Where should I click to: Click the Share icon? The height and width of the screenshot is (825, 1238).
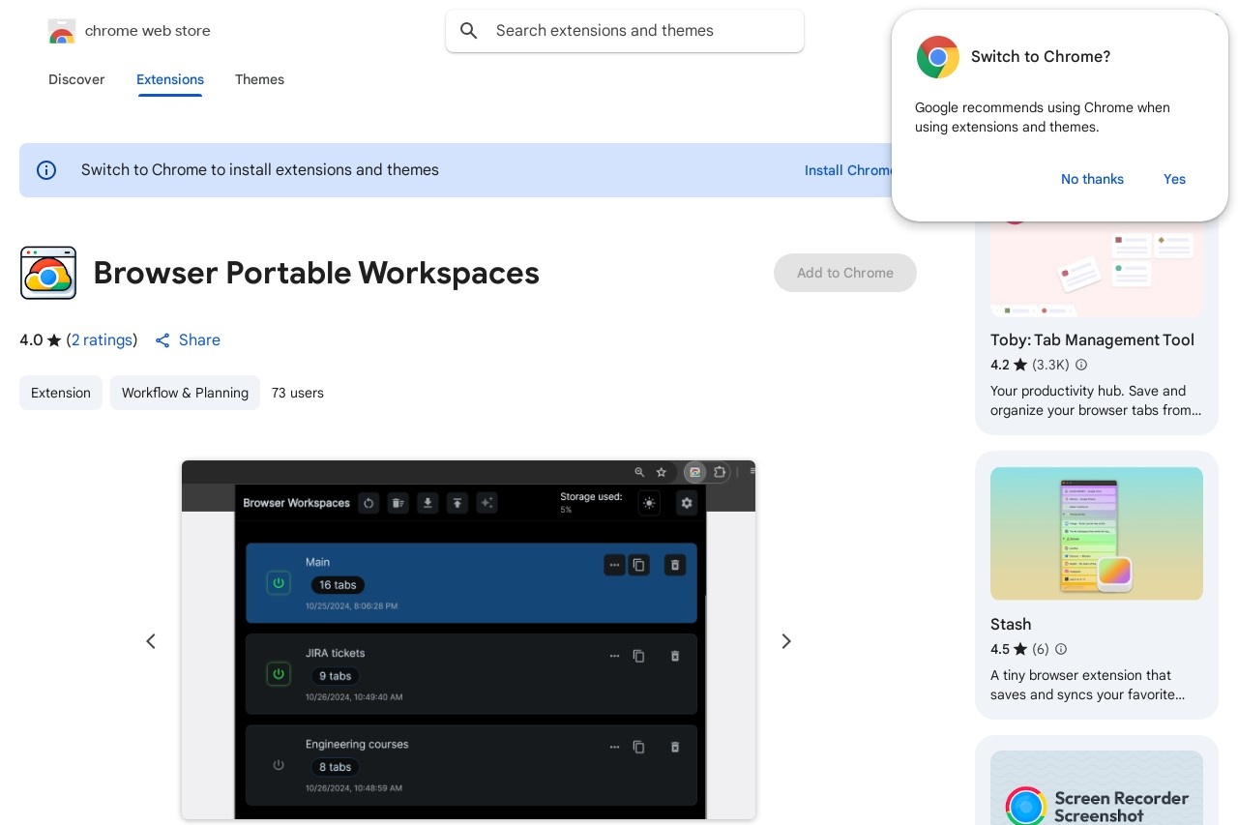tap(162, 340)
